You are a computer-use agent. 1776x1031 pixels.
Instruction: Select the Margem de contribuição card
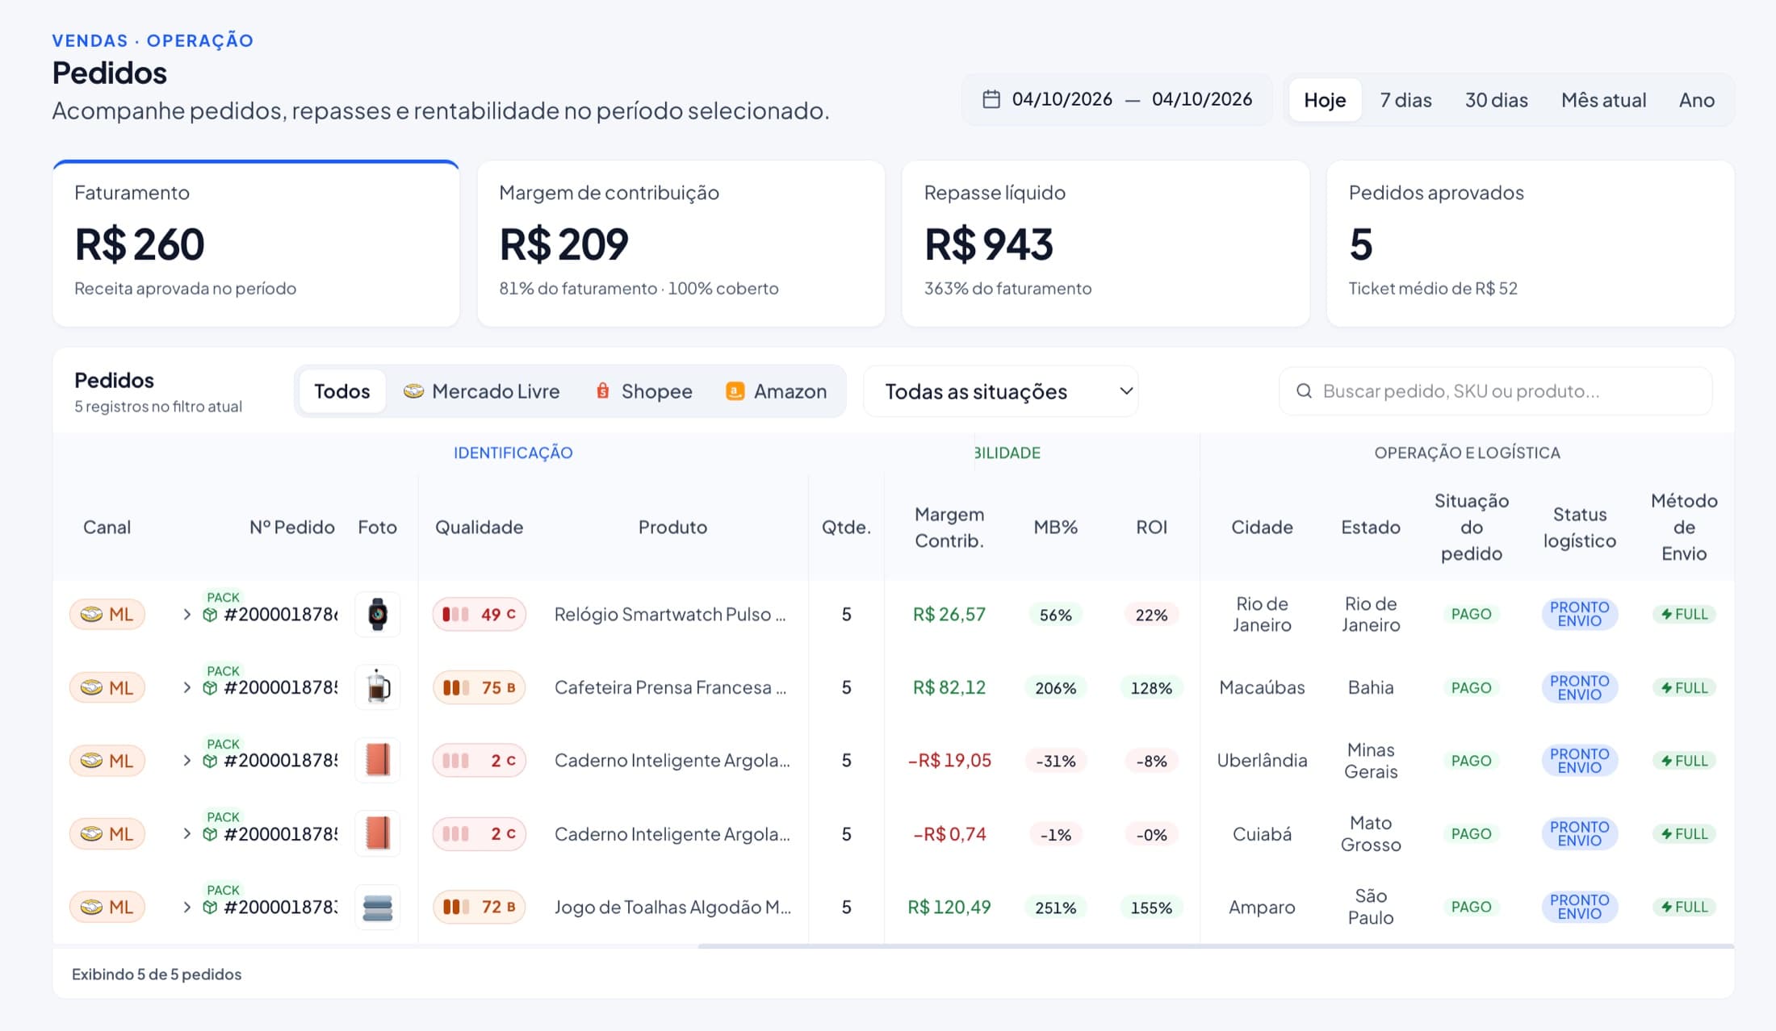tap(681, 244)
